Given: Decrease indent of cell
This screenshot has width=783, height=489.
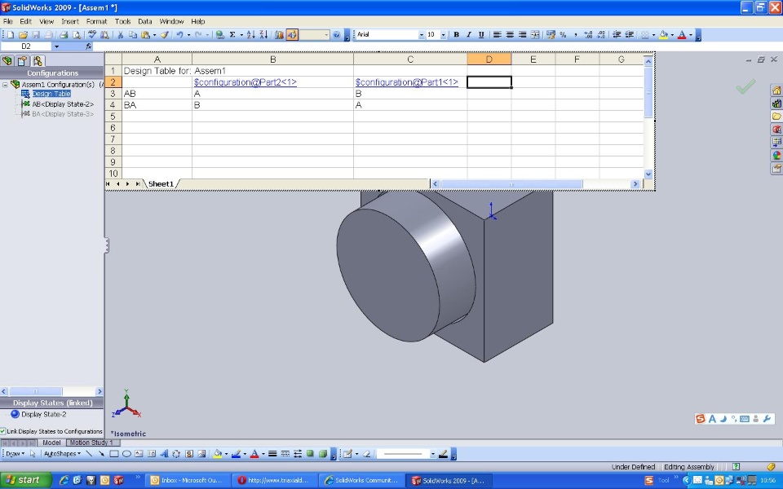Looking at the screenshot, I should pyautogui.click(x=617, y=35).
